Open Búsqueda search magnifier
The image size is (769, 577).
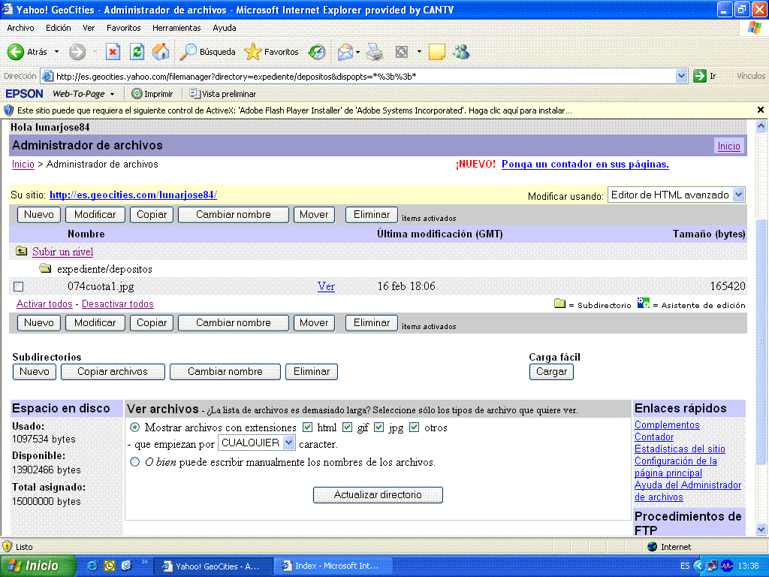(188, 52)
